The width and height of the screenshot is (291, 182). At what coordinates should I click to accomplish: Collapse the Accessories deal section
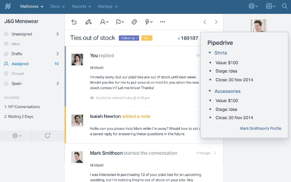pyautogui.click(x=210, y=91)
